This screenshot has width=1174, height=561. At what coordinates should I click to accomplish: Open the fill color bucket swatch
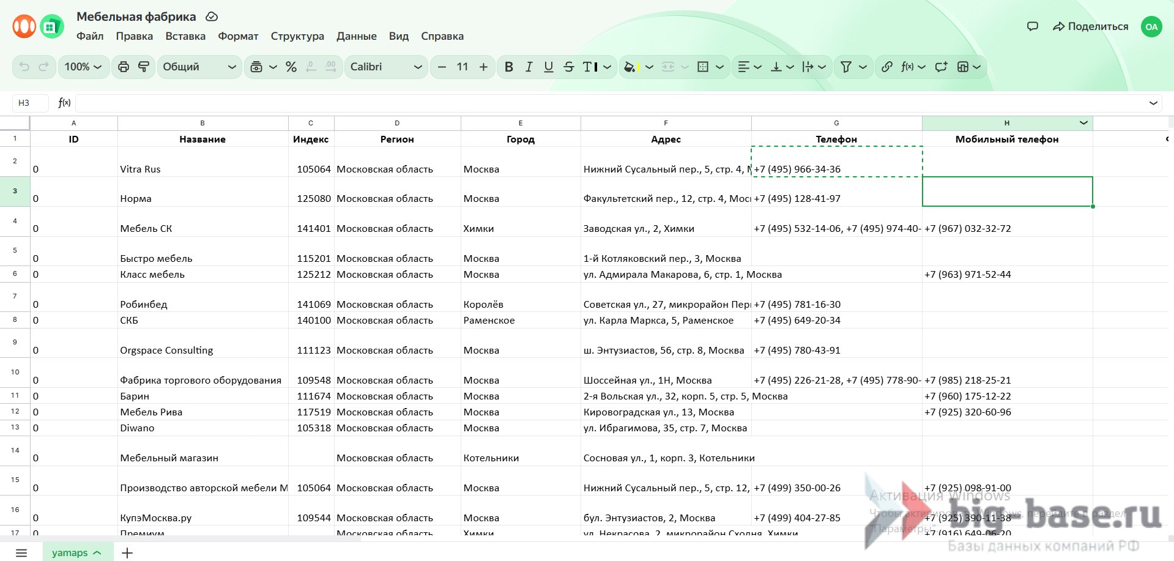point(631,67)
